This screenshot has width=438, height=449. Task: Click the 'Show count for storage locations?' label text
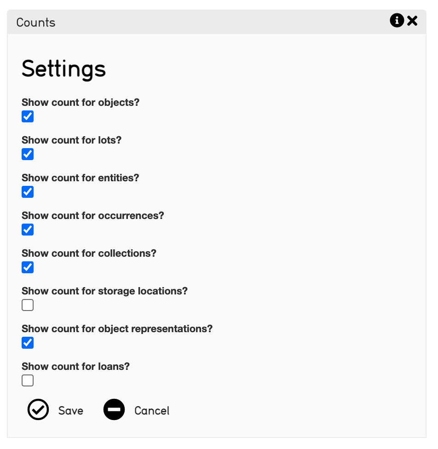105,291
